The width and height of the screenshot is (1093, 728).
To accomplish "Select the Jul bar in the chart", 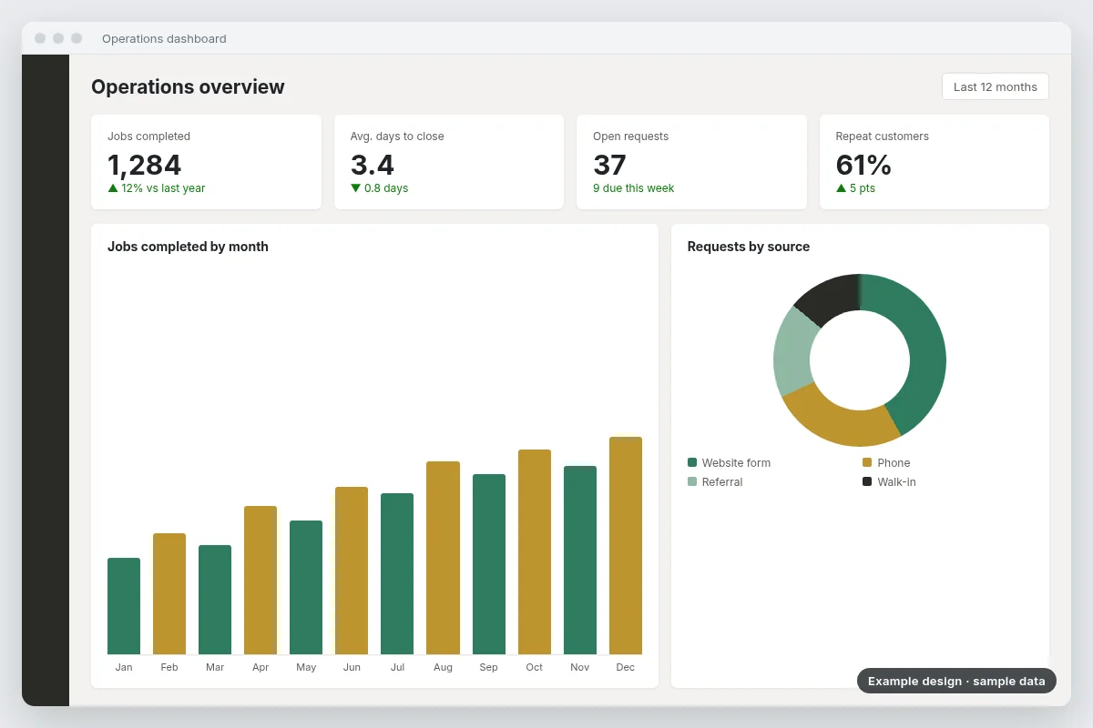I will point(397,573).
